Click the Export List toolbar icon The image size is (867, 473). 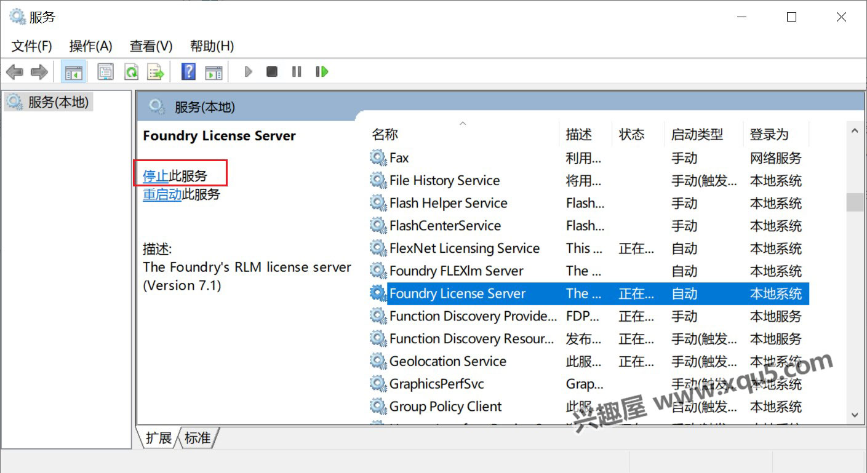156,72
